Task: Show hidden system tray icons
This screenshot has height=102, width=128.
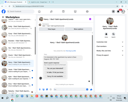Action: coord(108,98)
